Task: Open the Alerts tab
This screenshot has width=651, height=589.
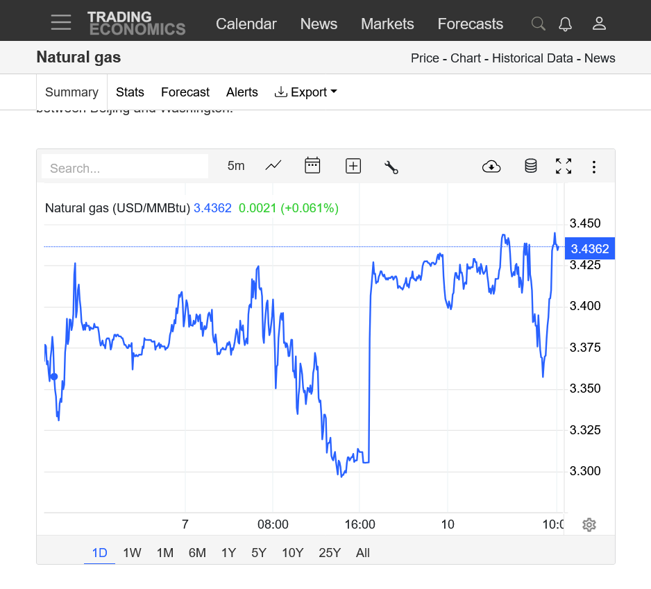Action: click(x=242, y=92)
